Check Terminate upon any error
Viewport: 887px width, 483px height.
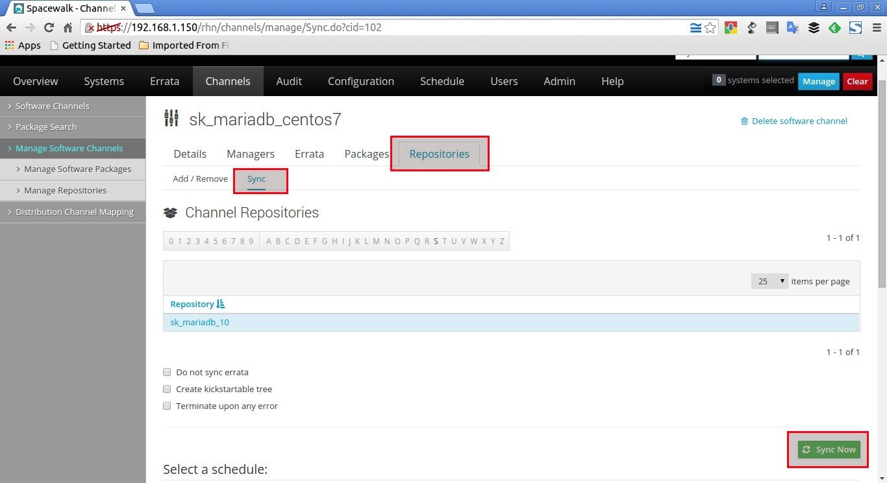[167, 406]
